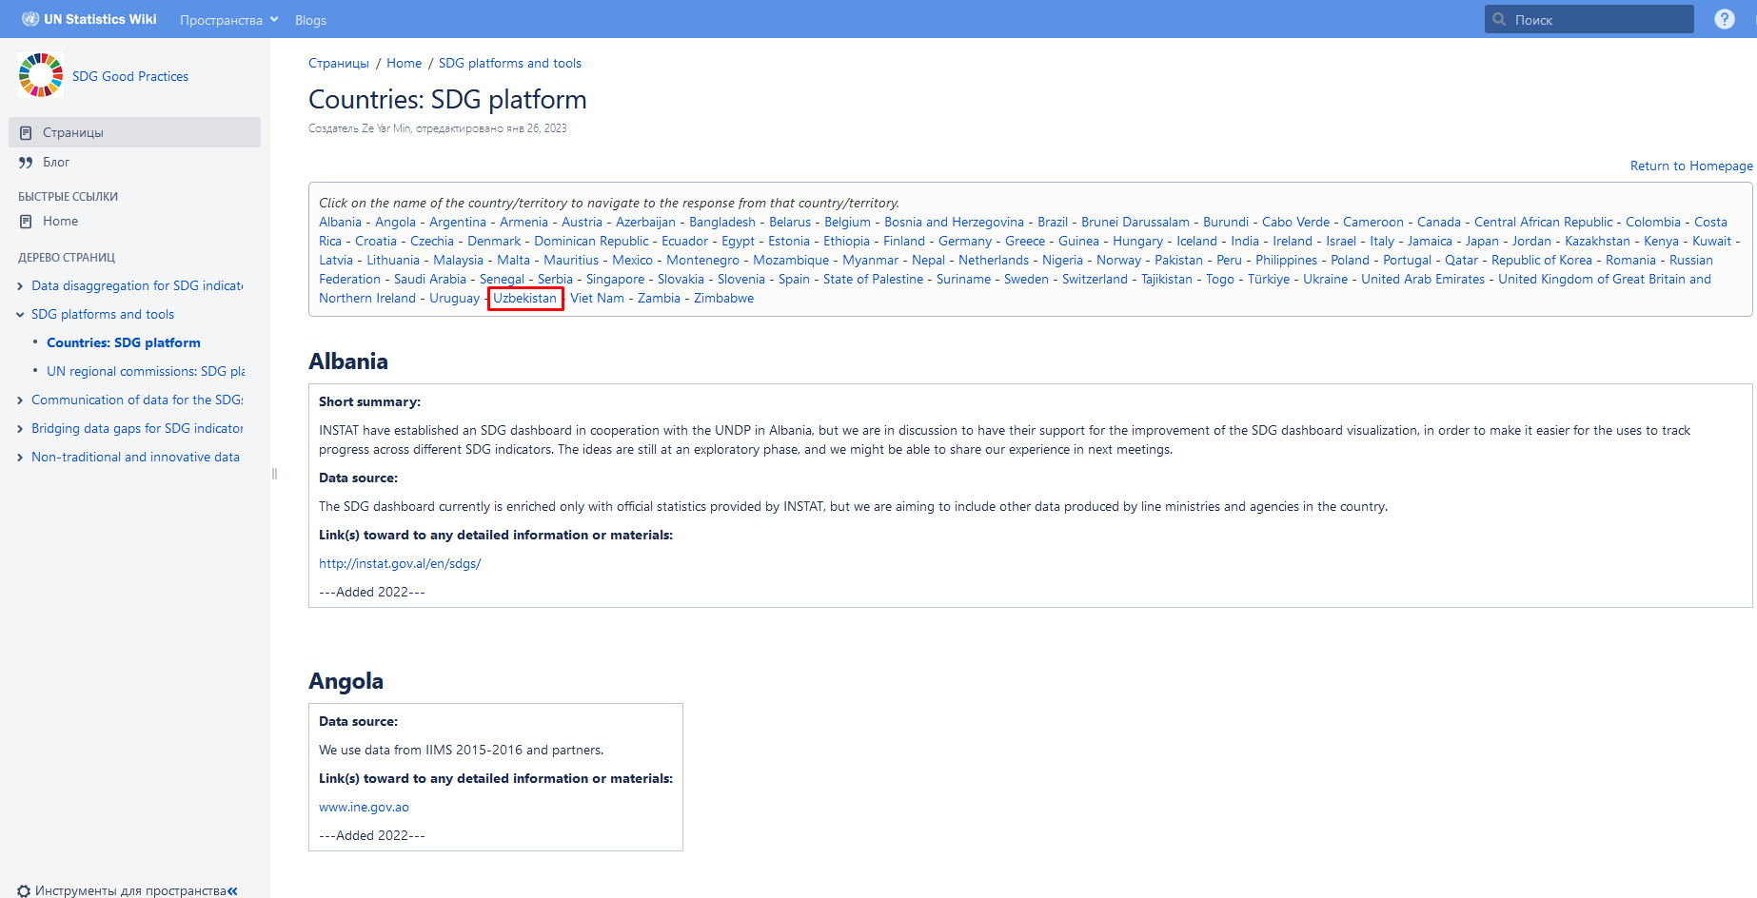This screenshot has height=898, width=1757.
Task: Click Return to Homepage link
Action: point(1690,166)
